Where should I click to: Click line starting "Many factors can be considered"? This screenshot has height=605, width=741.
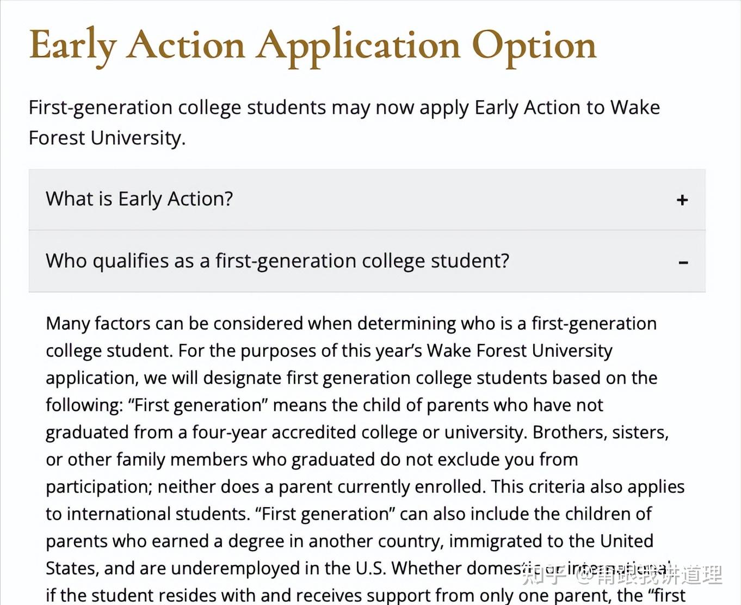coord(351,324)
